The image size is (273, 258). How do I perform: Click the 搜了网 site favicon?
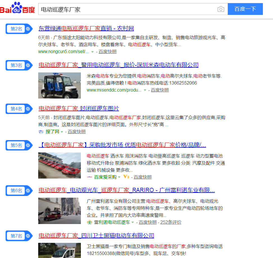(41, 132)
